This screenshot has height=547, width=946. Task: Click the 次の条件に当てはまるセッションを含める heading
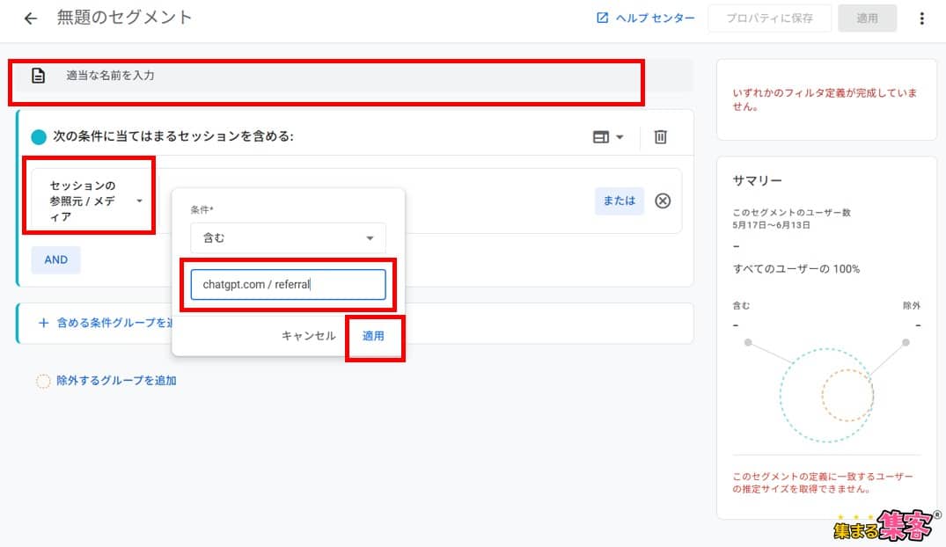[x=173, y=136]
